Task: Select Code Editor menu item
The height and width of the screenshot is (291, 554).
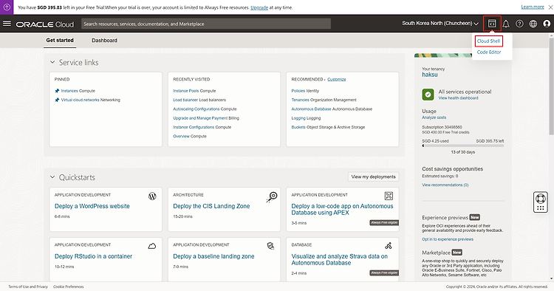Action: [489, 52]
